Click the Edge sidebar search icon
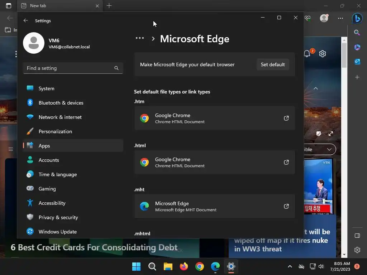The width and height of the screenshot is (367, 275). [x=357, y=33]
